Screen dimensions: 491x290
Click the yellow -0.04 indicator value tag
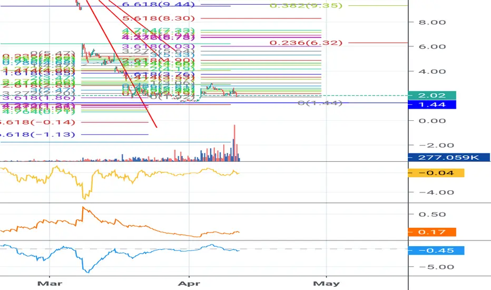coord(436,173)
